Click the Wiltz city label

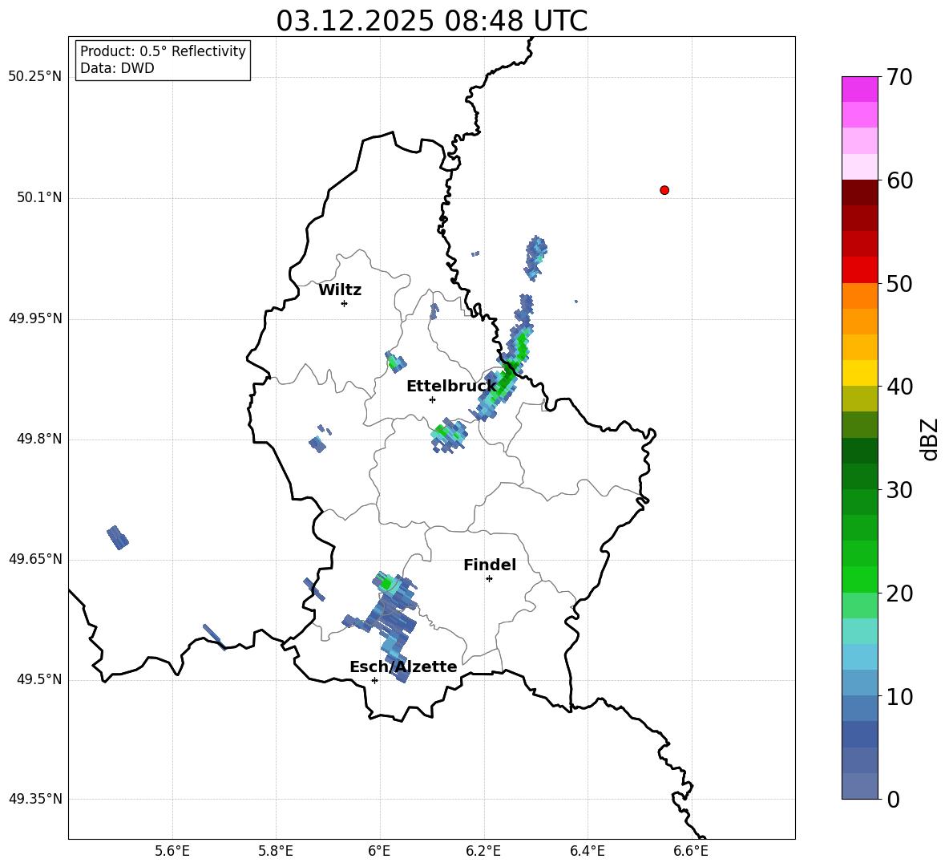click(340, 290)
